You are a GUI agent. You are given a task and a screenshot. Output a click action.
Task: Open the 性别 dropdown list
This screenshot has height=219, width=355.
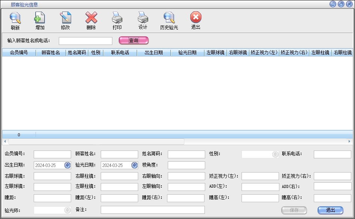click(275, 154)
